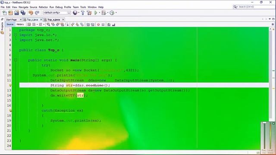Click the New File toolbar icon
Viewport: 276px width, 155px height.
(x=5, y=12)
